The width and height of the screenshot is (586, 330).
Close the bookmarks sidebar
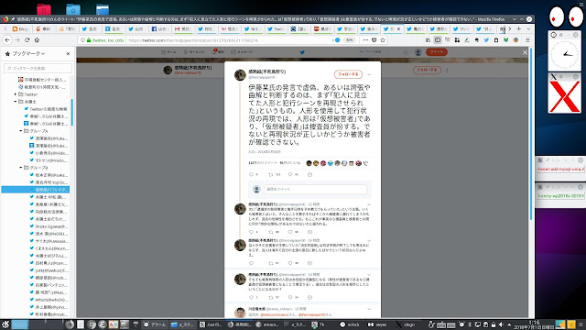68,54
